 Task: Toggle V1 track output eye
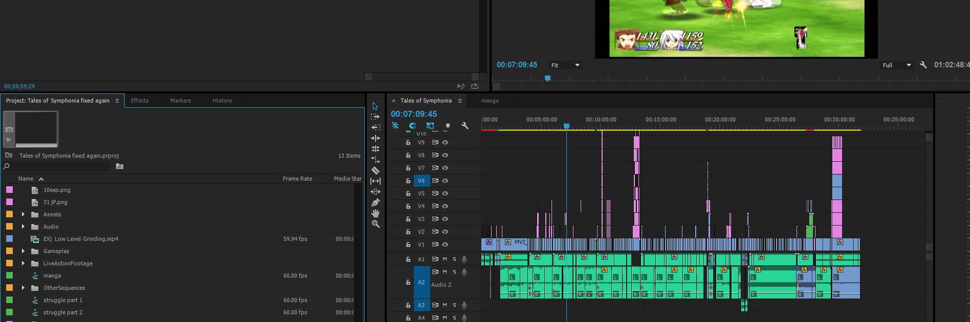click(x=445, y=244)
